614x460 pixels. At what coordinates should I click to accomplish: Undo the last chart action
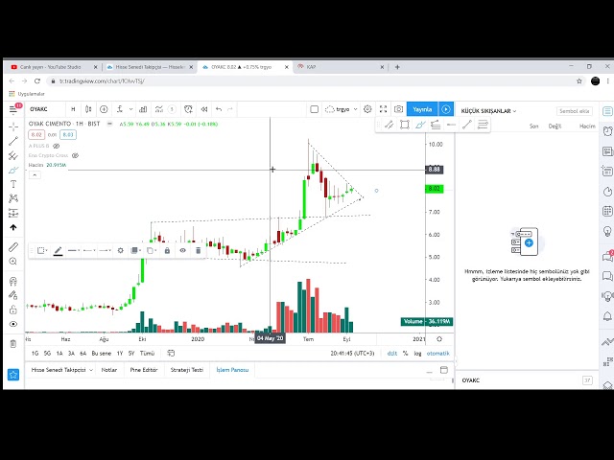tap(219, 109)
